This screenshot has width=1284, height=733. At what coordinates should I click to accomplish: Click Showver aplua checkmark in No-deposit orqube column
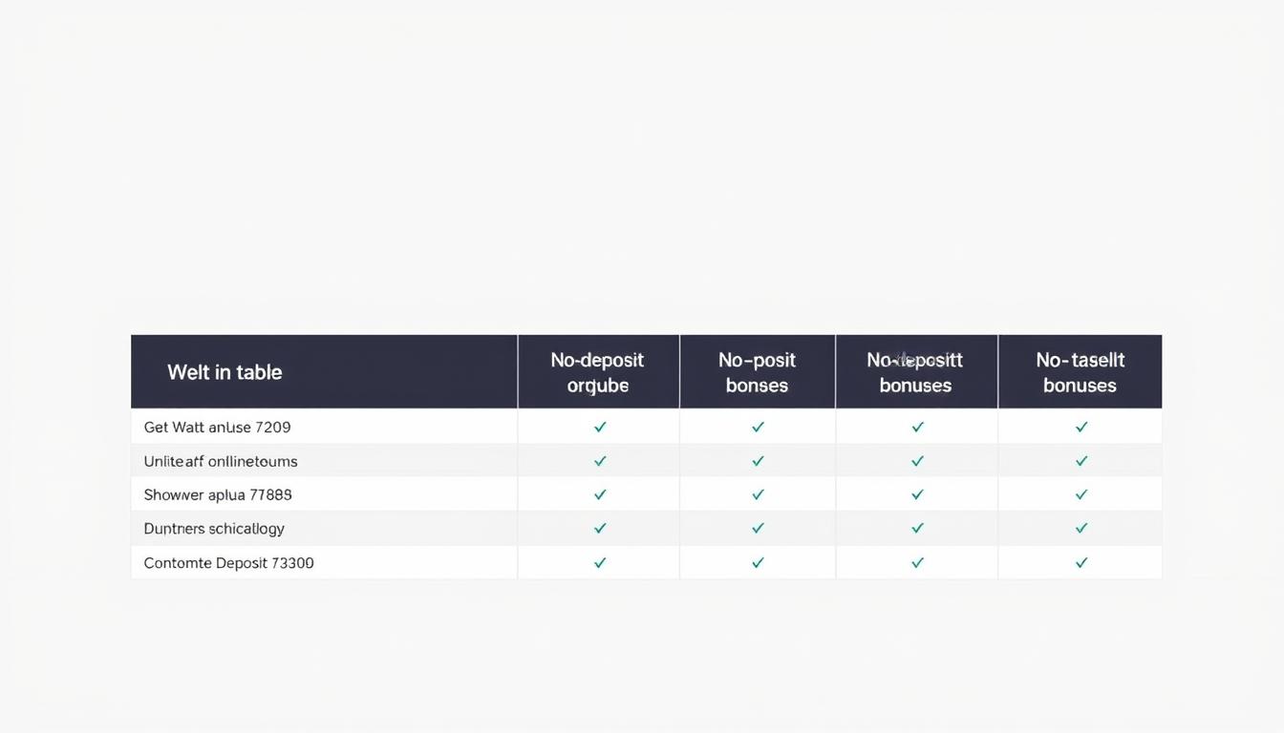[600, 494]
